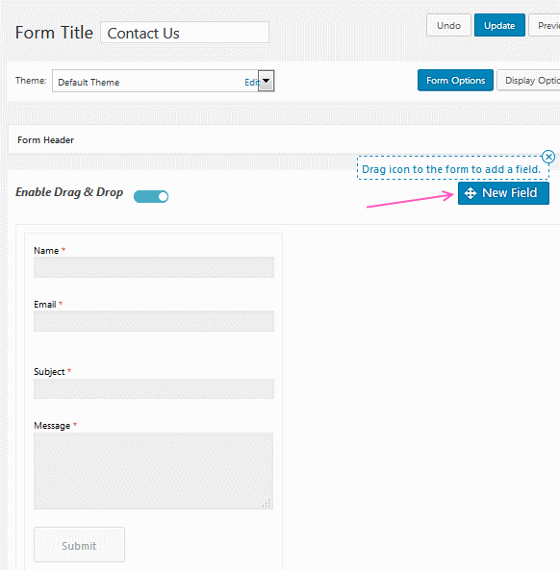Click the Undo button
The height and width of the screenshot is (570, 560).
tap(448, 25)
